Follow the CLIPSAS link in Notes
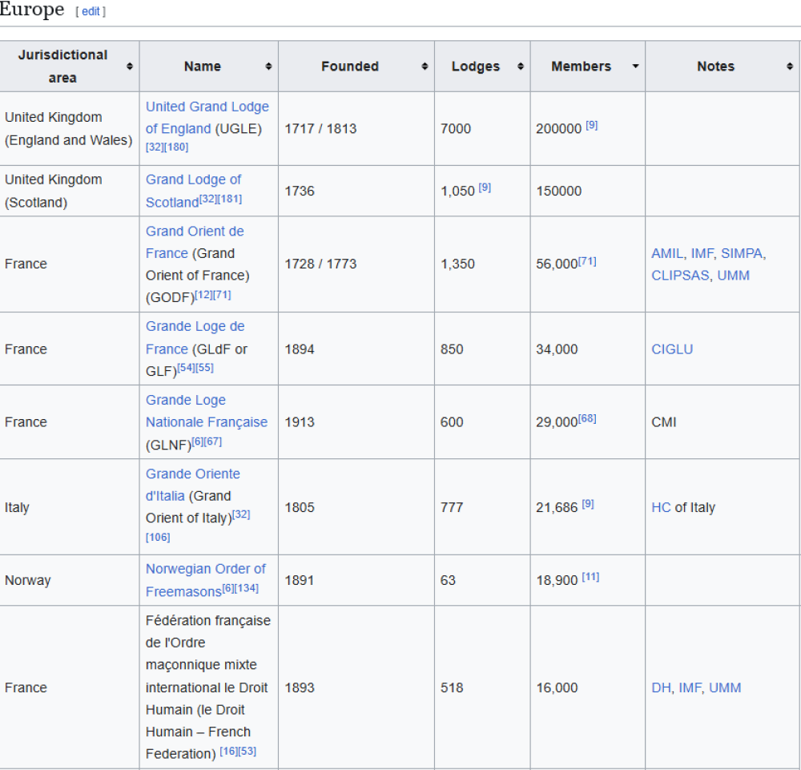The height and width of the screenshot is (770, 801). [680, 276]
